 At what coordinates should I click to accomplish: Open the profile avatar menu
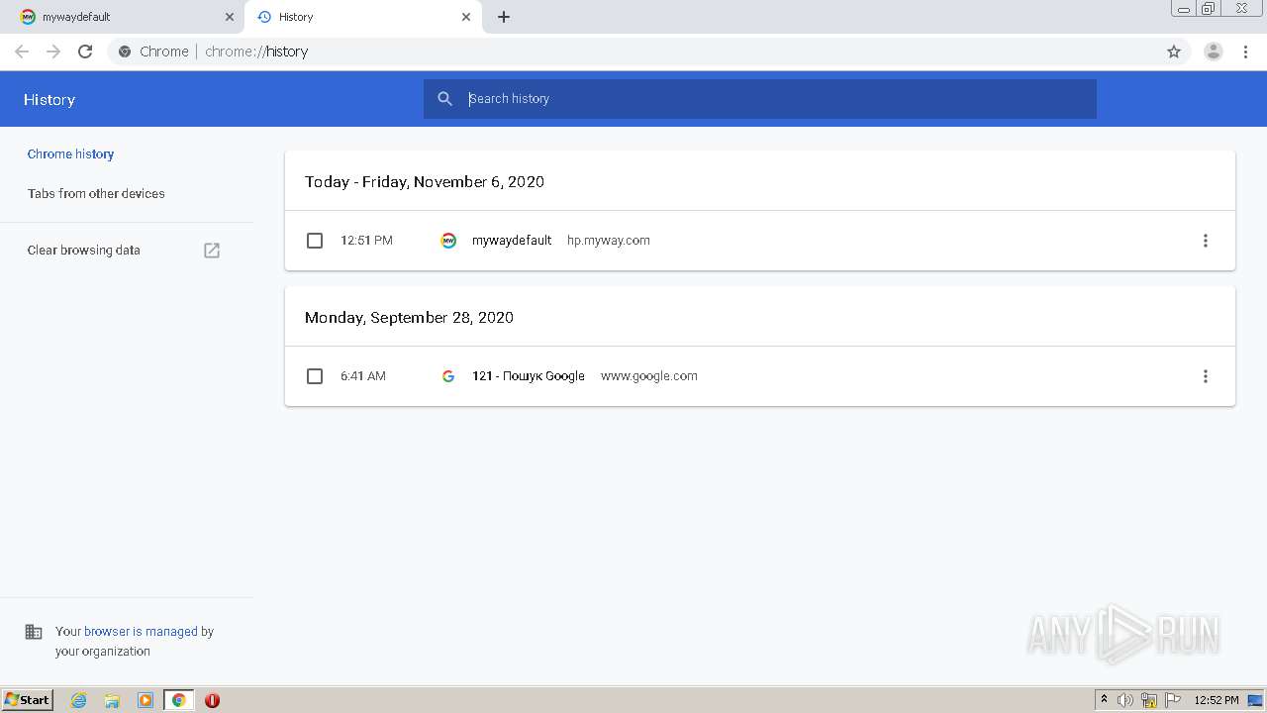pos(1213,51)
